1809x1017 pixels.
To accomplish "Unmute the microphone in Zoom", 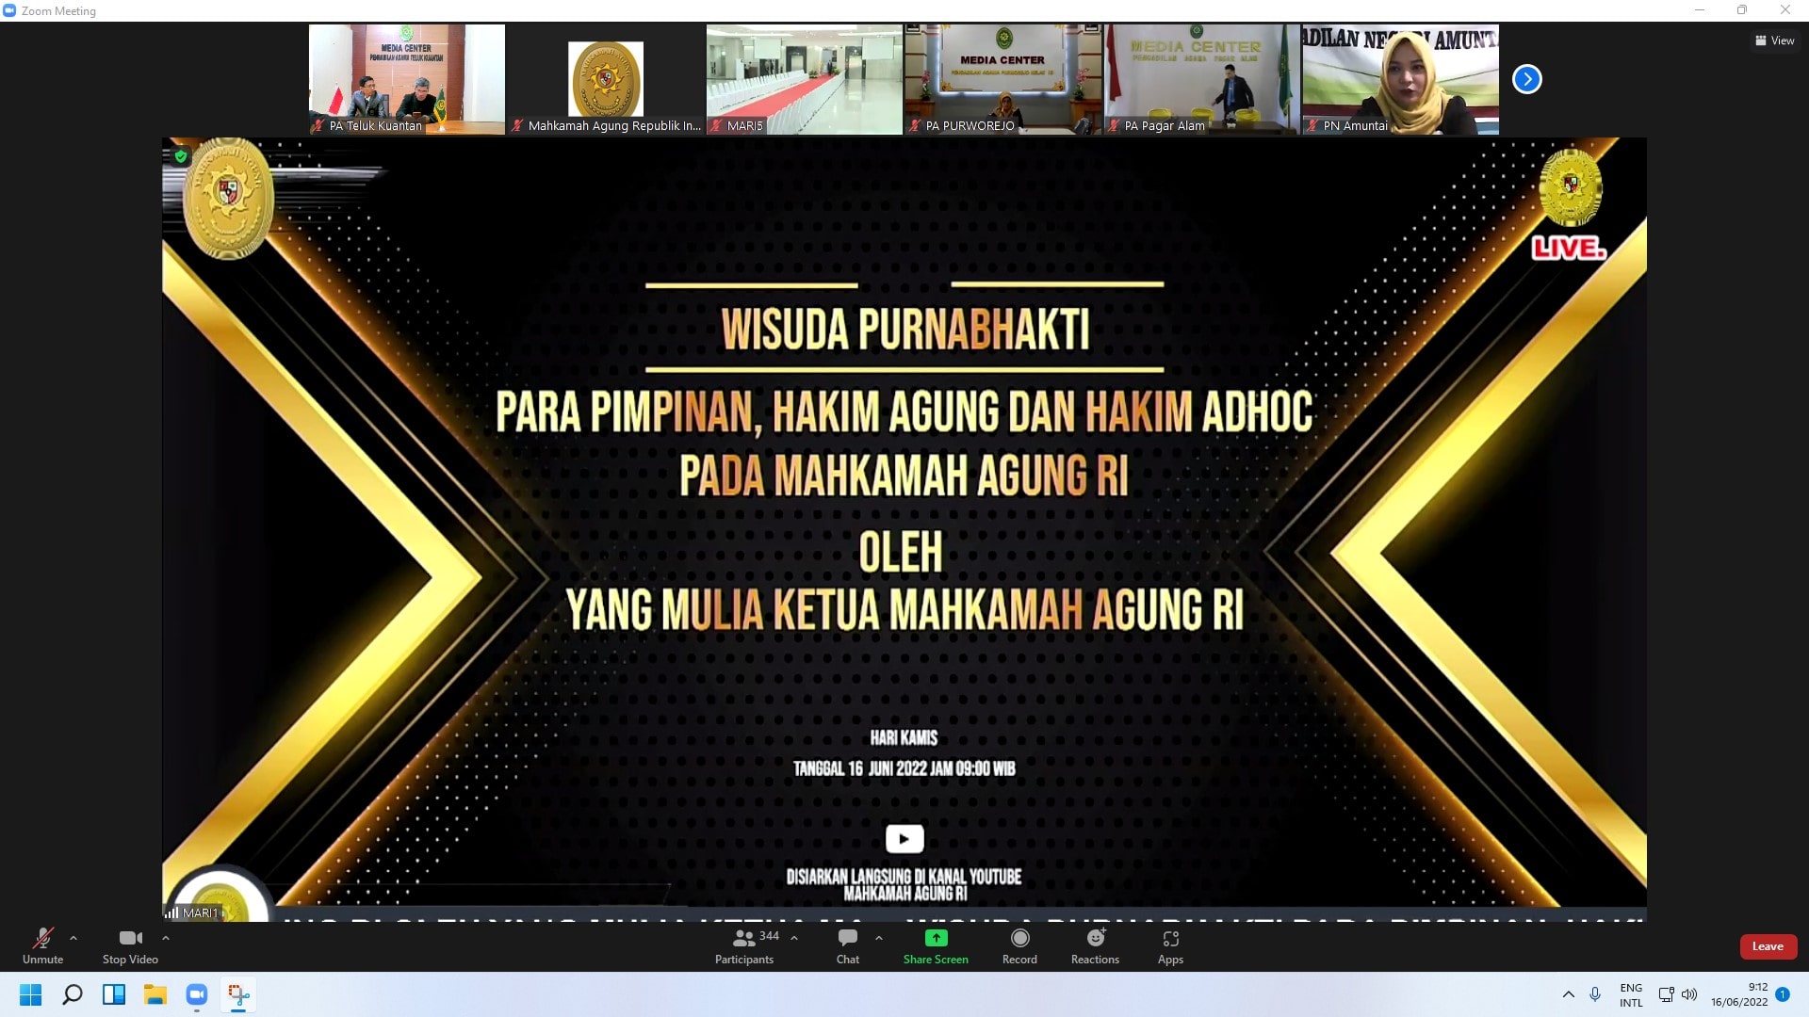I will coord(42,945).
